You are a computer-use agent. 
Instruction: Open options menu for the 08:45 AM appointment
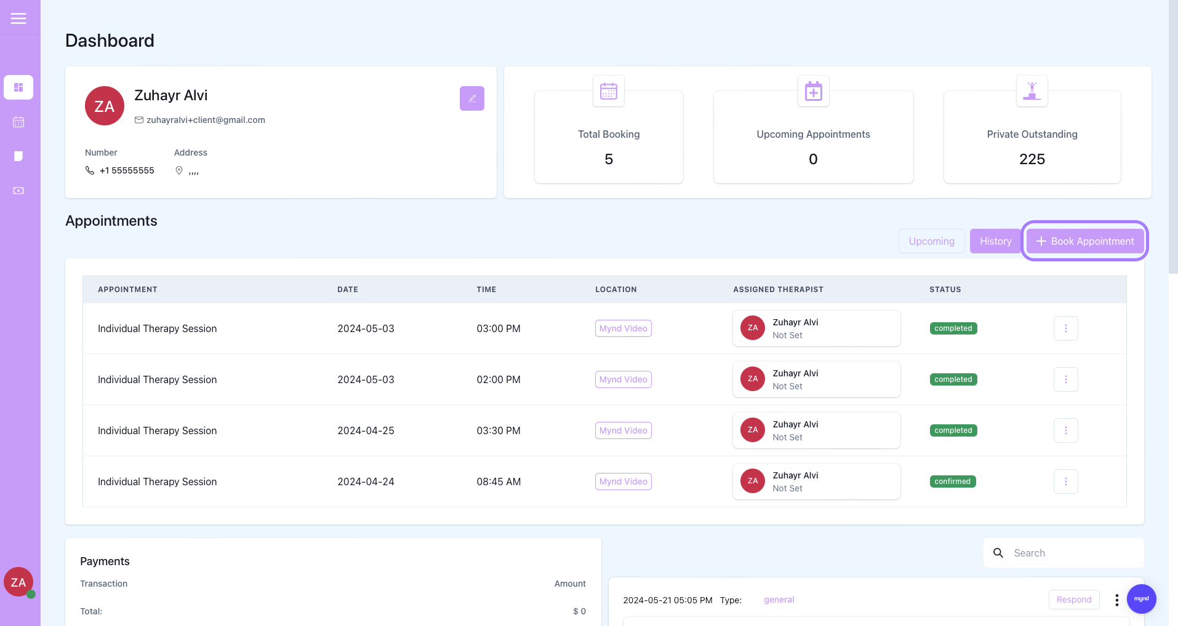[x=1066, y=481]
